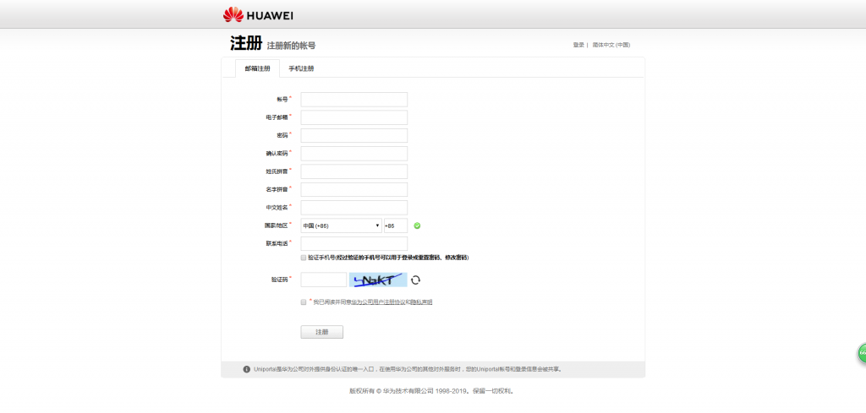Select the 联系电话 phone number field

[x=354, y=243]
